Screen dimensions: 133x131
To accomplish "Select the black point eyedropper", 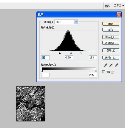I will pyautogui.click(x=105, y=65).
